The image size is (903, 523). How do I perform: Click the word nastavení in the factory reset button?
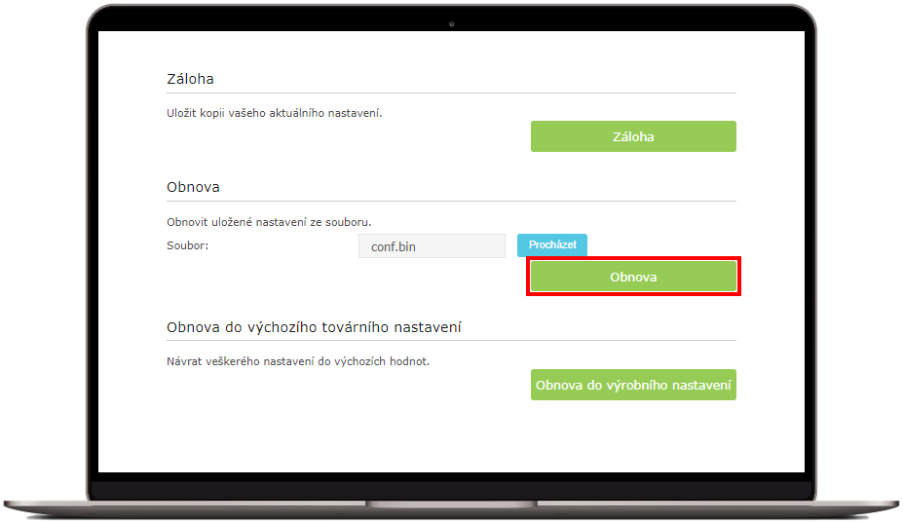[701, 385]
